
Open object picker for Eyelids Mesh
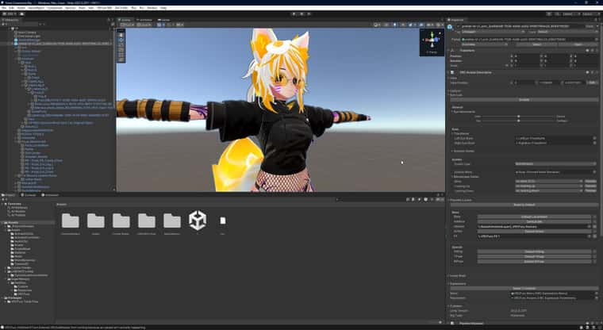point(594,172)
